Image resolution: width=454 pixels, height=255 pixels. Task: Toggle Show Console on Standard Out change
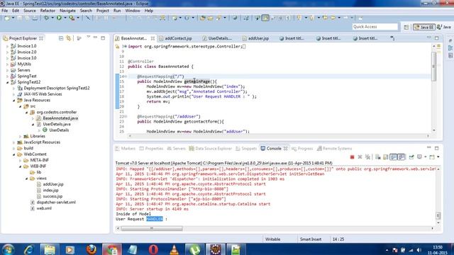point(394,157)
